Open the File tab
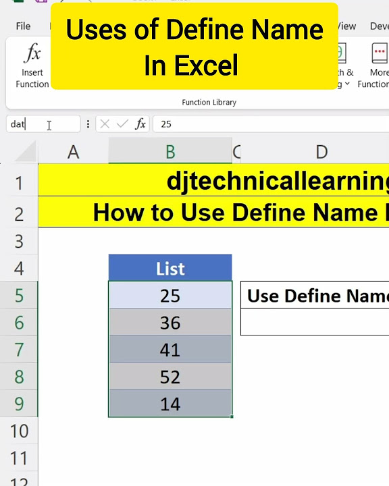This screenshot has height=486, width=389. pyautogui.click(x=23, y=26)
